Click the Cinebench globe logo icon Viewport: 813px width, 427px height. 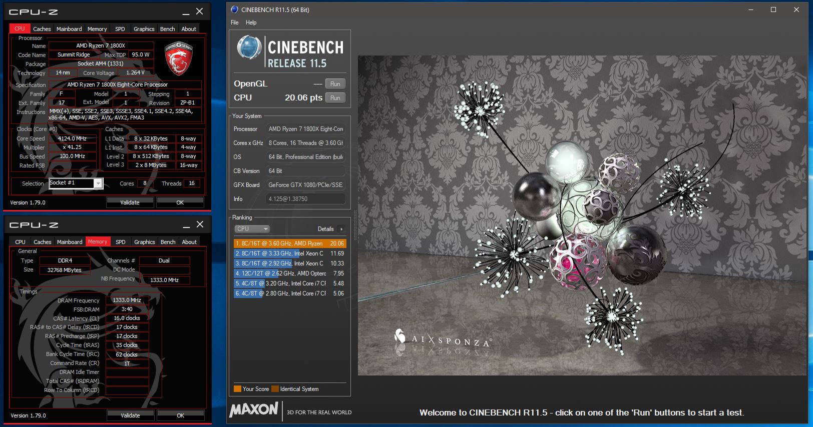[249, 48]
